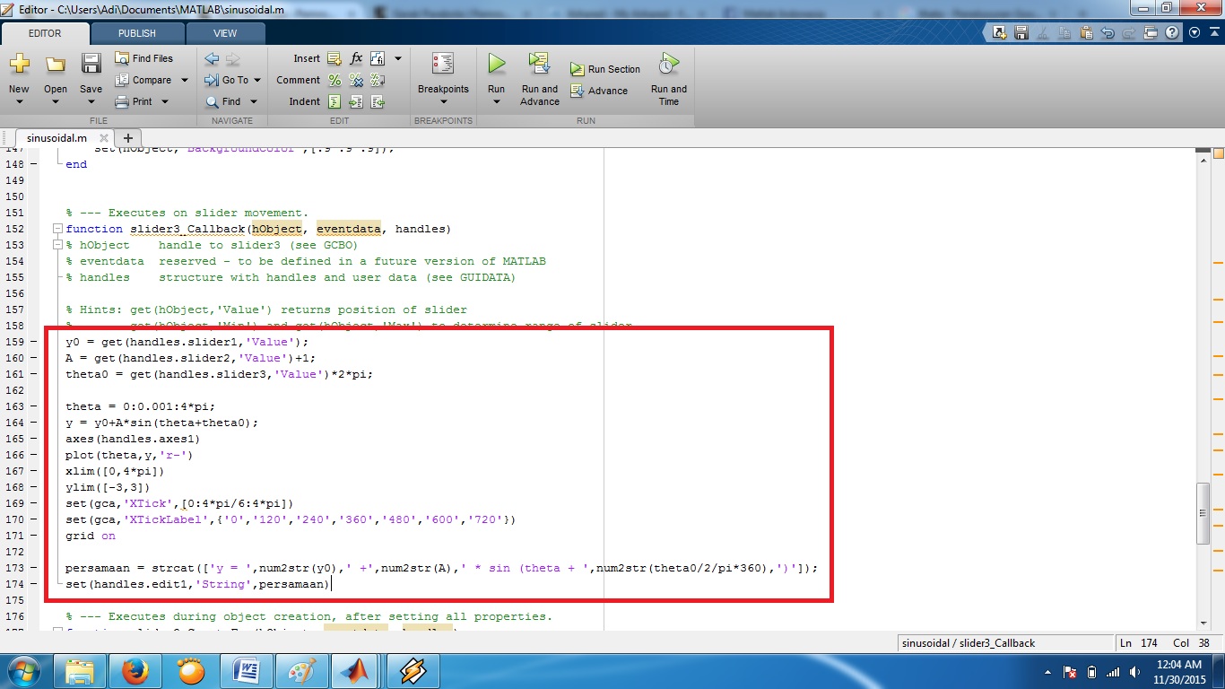Click the fx insert function icon

pos(356,58)
